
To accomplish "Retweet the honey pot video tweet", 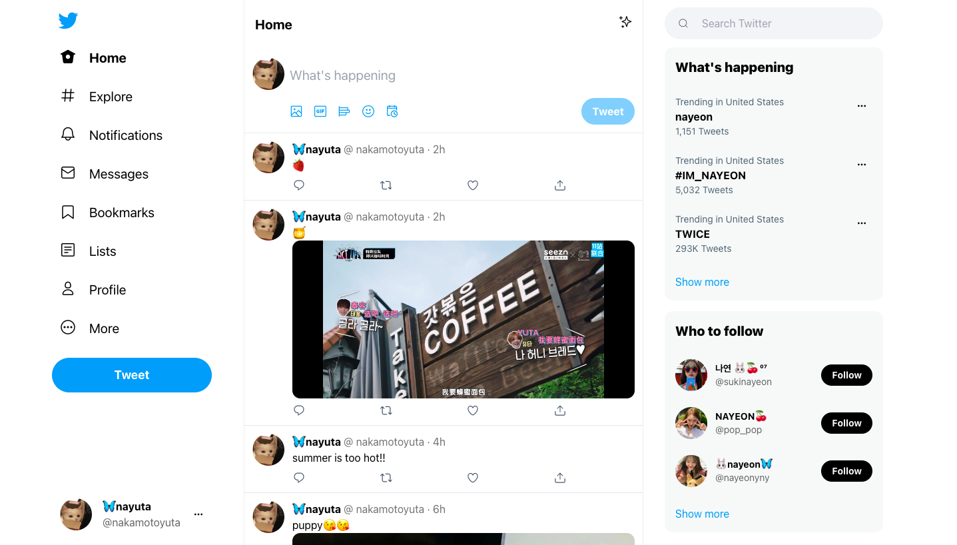I will click(386, 410).
